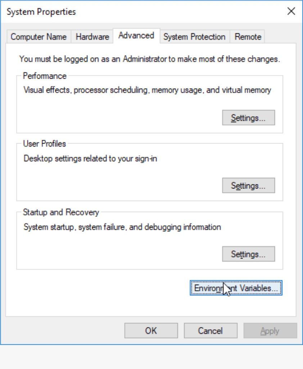This screenshot has height=369, width=303.
Task: Click the Administrator logon notice text
Action: (149, 59)
